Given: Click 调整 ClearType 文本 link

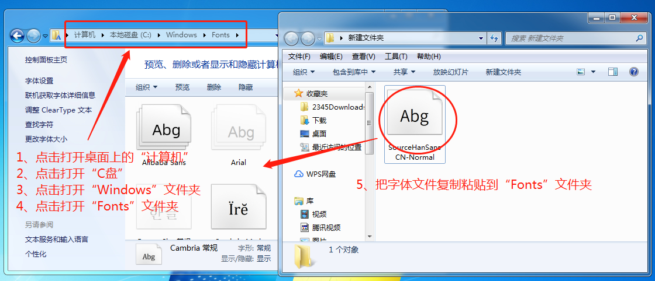Looking at the screenshot, I should point(58,110).
